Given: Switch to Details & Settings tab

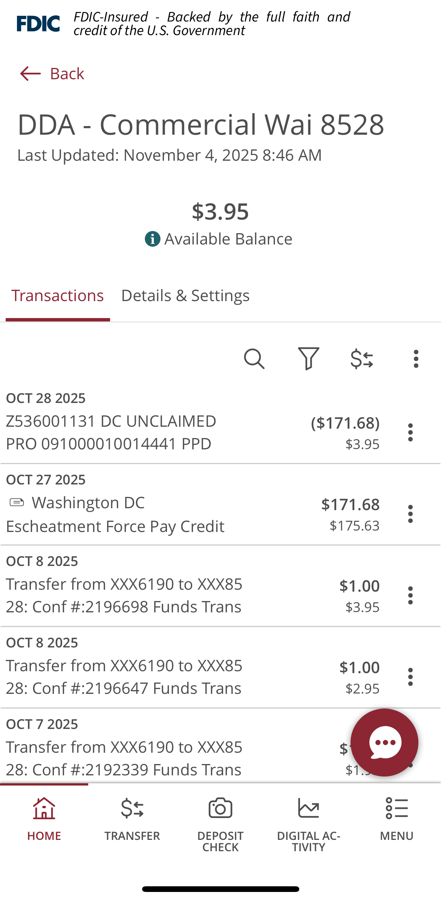Looking at the screenshot, I should [185, 296].
